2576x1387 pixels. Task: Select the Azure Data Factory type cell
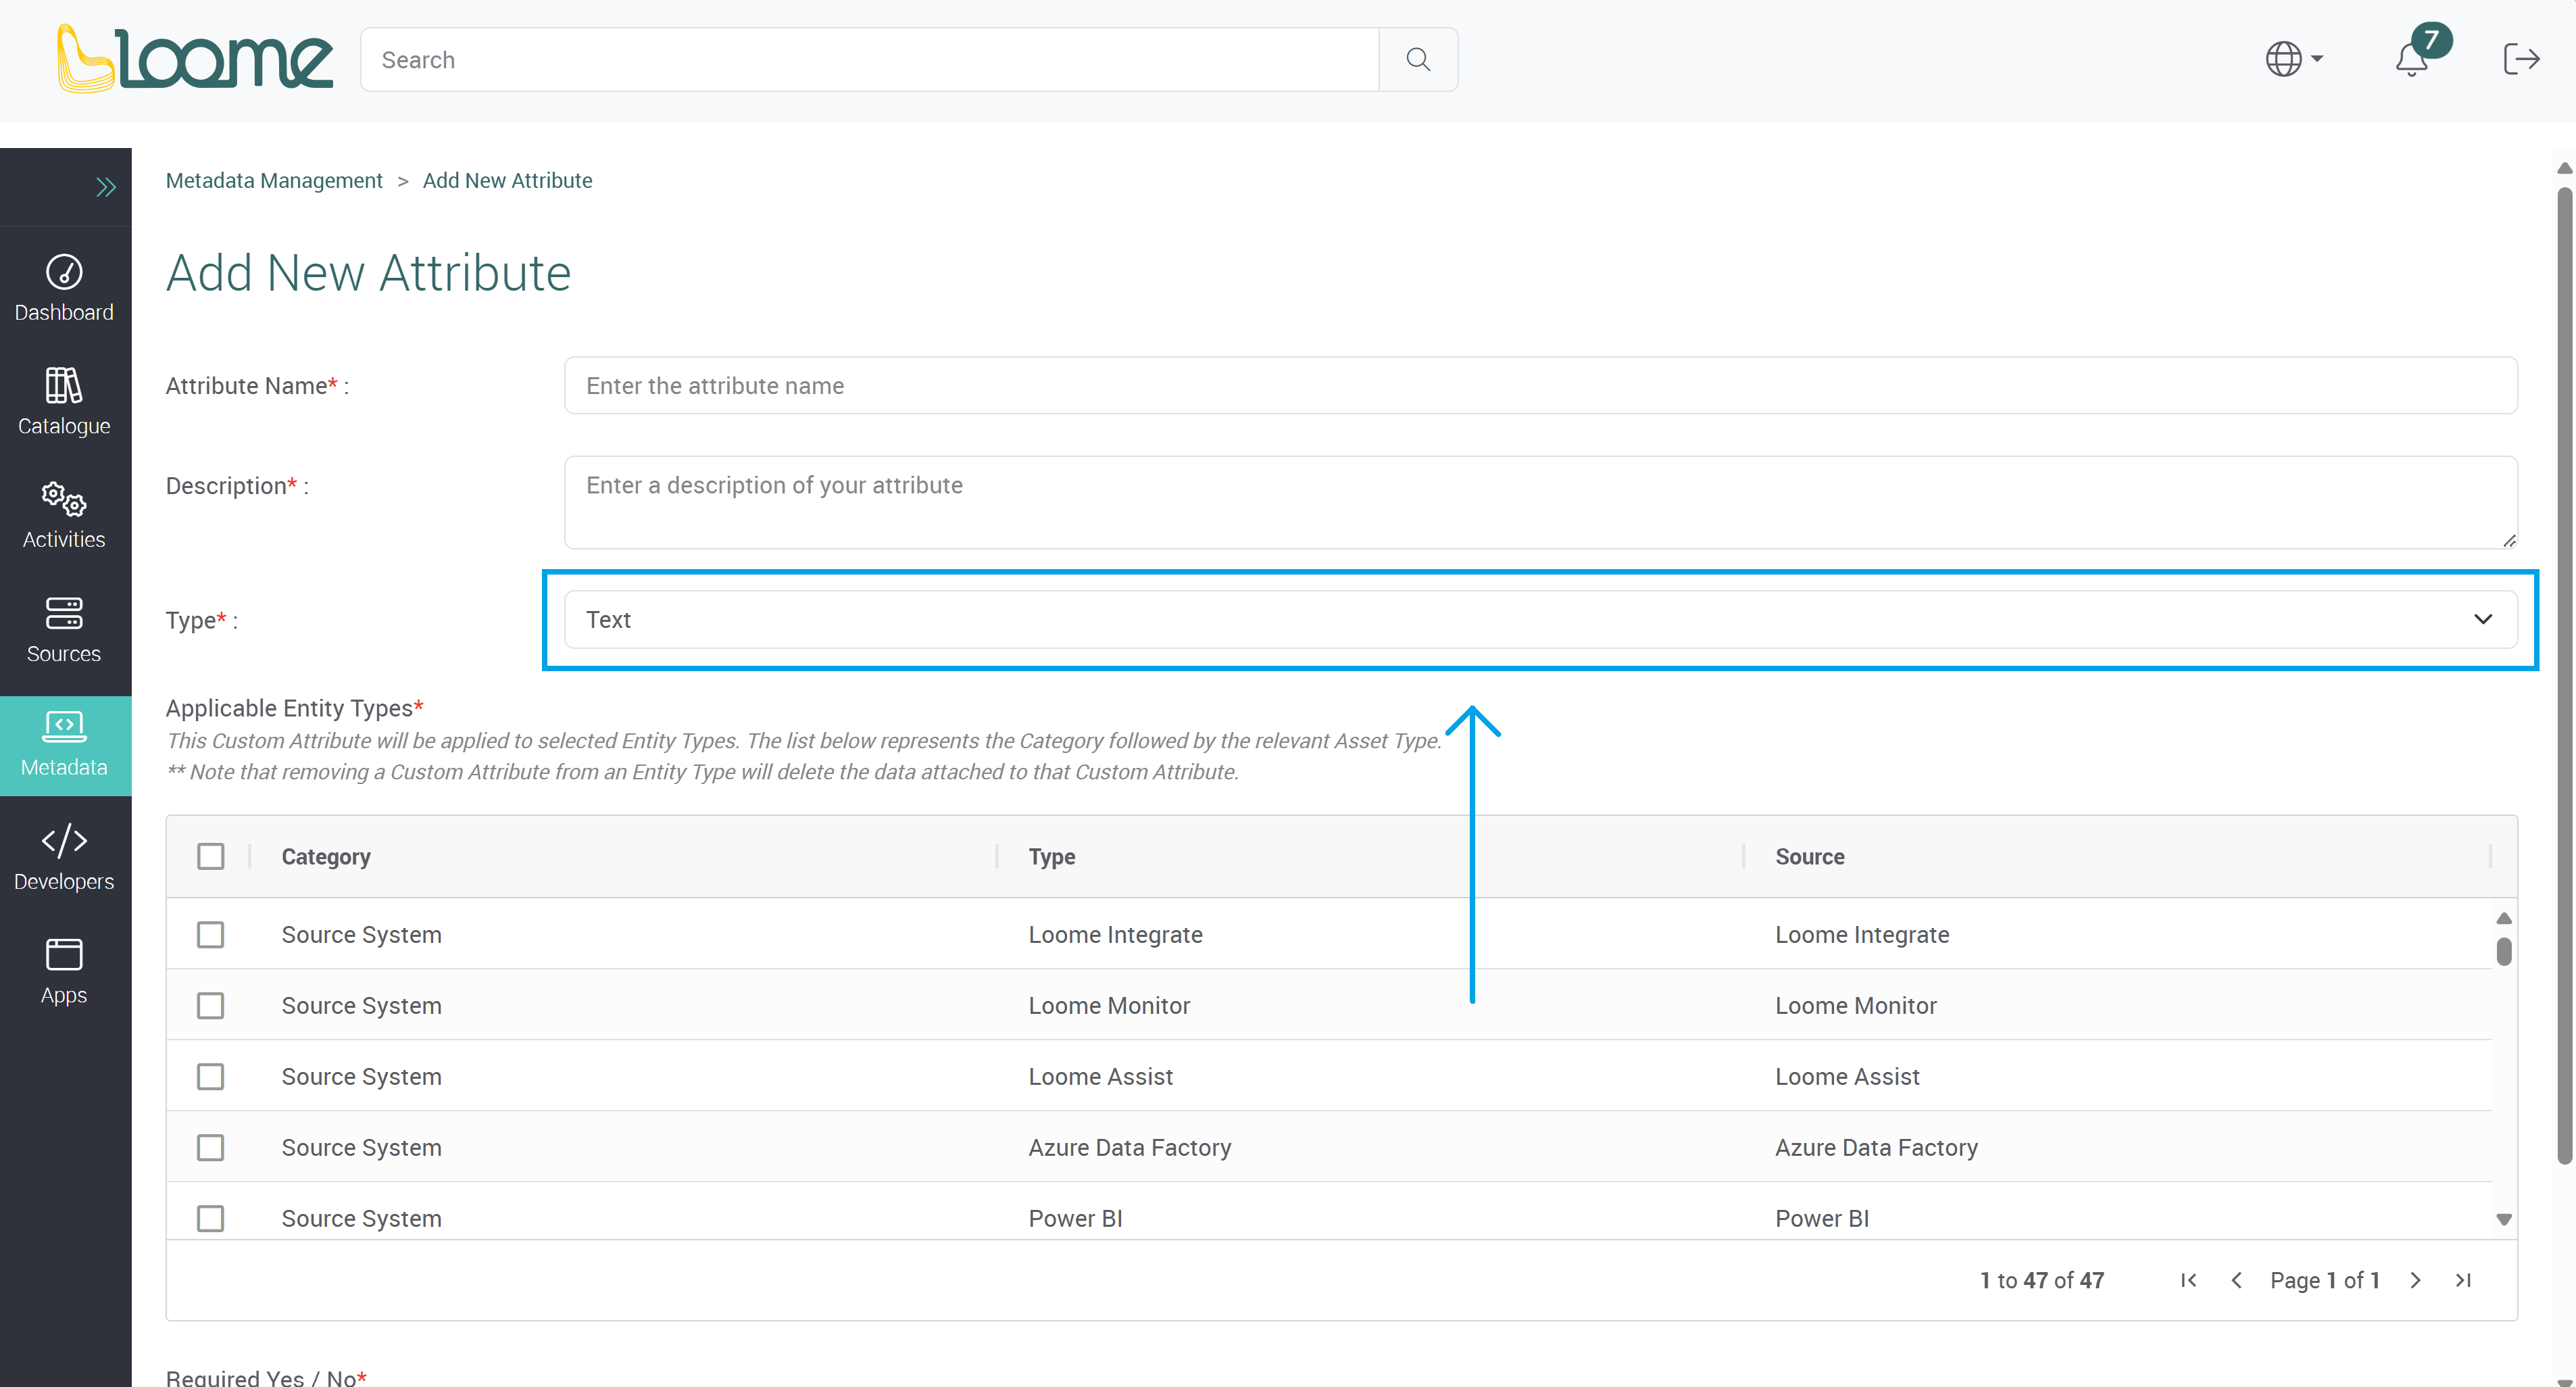point(1129,1147)
